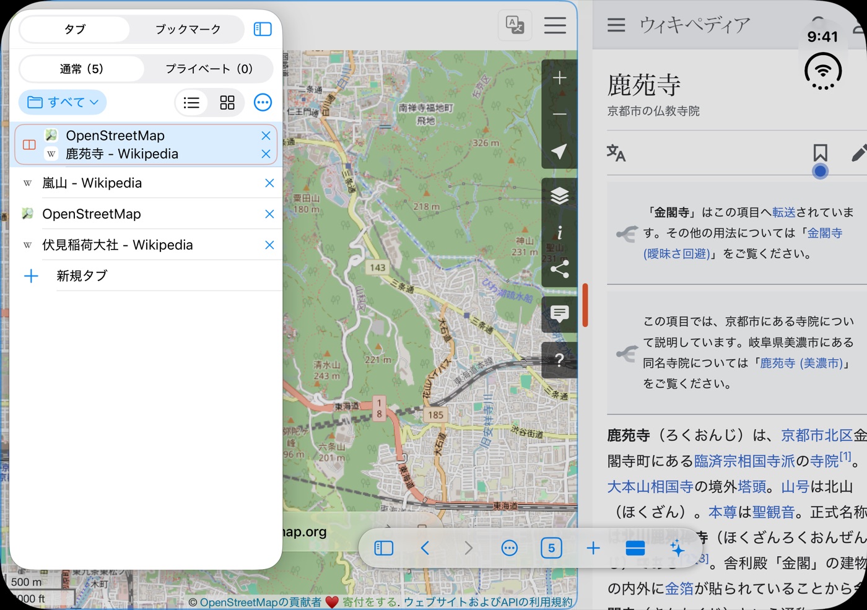This screenshot has height=610, width=867.
Task: Show my location on the map
Action: (559, 151)
